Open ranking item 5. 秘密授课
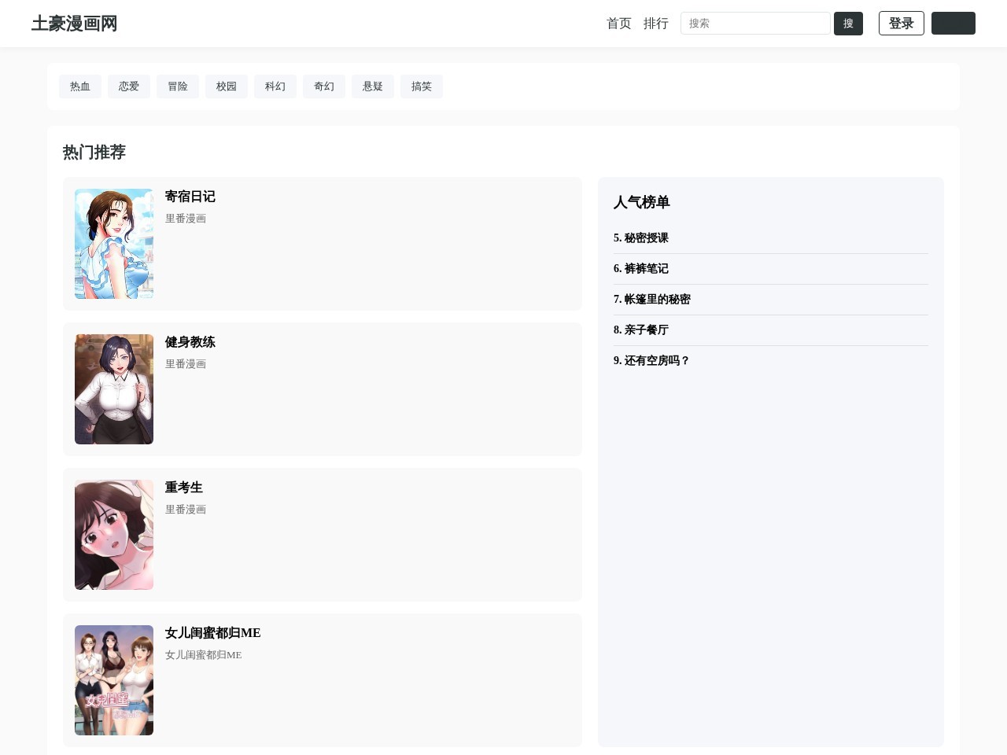Viewport: 1007px width, 755px height. pyautogui.click(x=641, y=238)
